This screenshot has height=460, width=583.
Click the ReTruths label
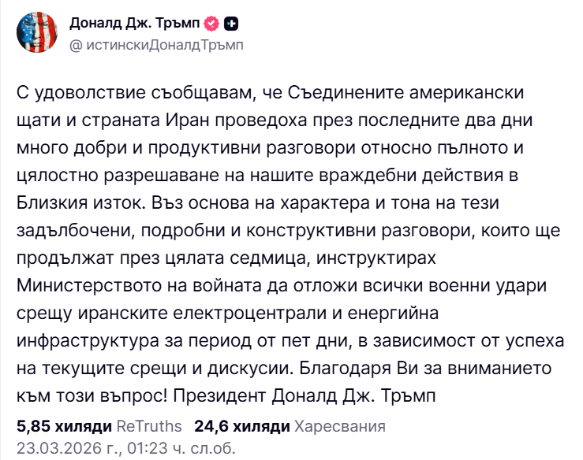point(148,426)
